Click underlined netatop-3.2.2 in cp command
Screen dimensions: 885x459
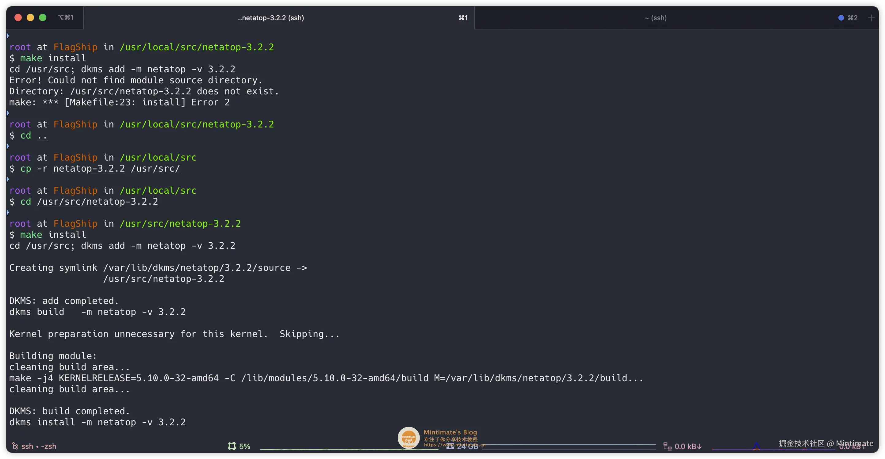(89, 169)
